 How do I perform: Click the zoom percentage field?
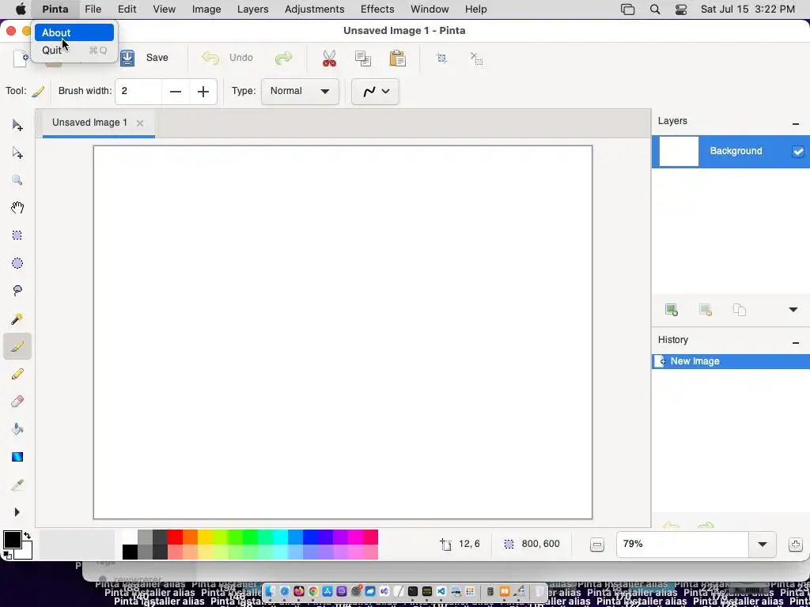(682, 544)
